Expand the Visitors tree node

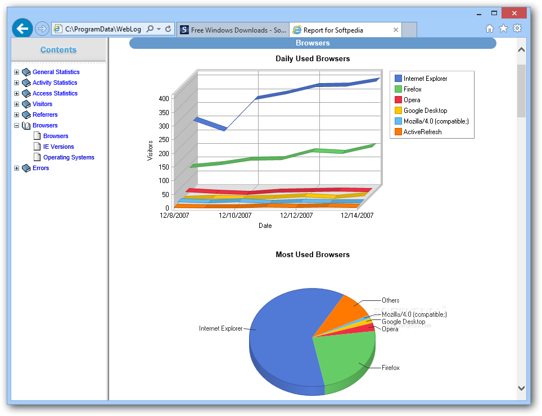pos(17,104)
